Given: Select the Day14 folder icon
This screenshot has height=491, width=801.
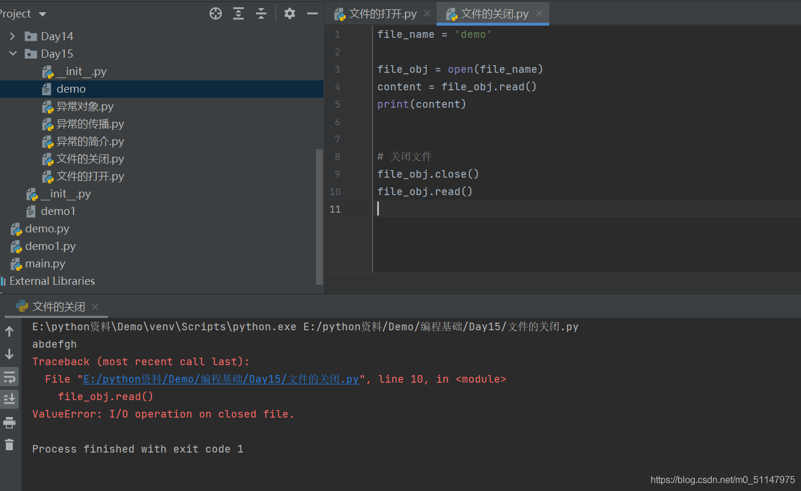Looking at the screenshot, I should 31,36.
